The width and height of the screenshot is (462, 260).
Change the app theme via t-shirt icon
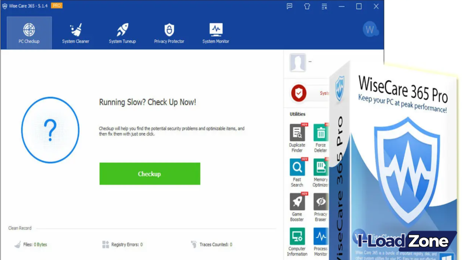pos(307,6)
